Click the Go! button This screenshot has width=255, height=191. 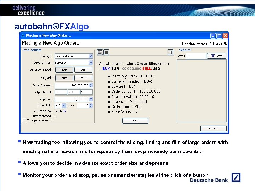click(x=135, y=121)
